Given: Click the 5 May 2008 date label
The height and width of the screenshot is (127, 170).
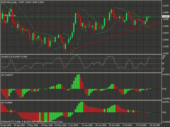Looking at the screenshot, I should 33,125.
